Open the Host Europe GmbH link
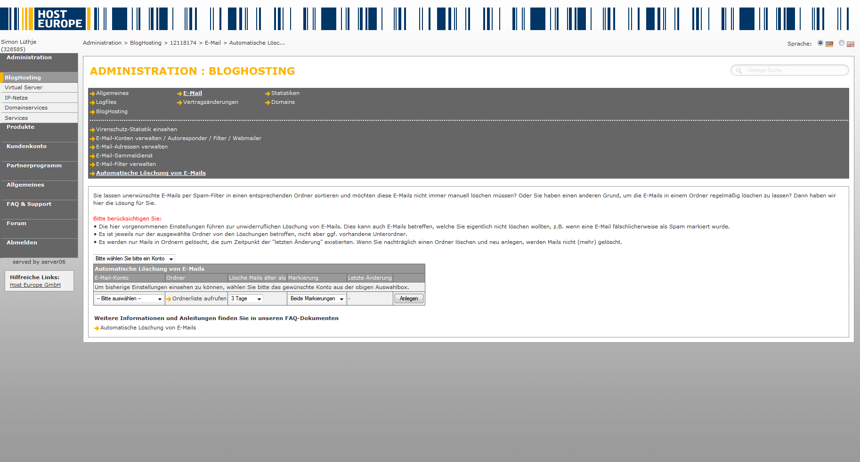Image resolution: width=860 pixels, height=462 pixels. 35,285
